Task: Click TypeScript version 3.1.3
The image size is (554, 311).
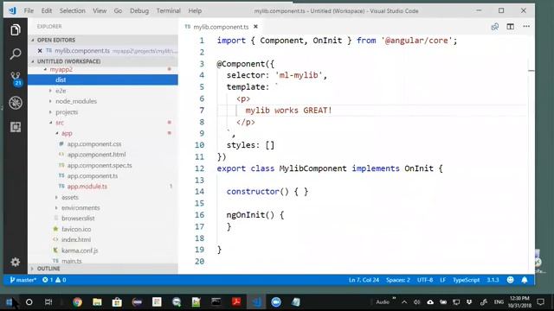Action: coord(493,280)
